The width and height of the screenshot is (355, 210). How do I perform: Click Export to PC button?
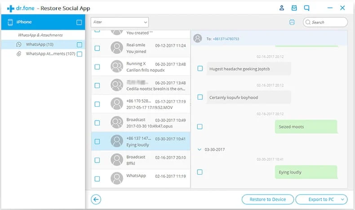click(321, 199)
